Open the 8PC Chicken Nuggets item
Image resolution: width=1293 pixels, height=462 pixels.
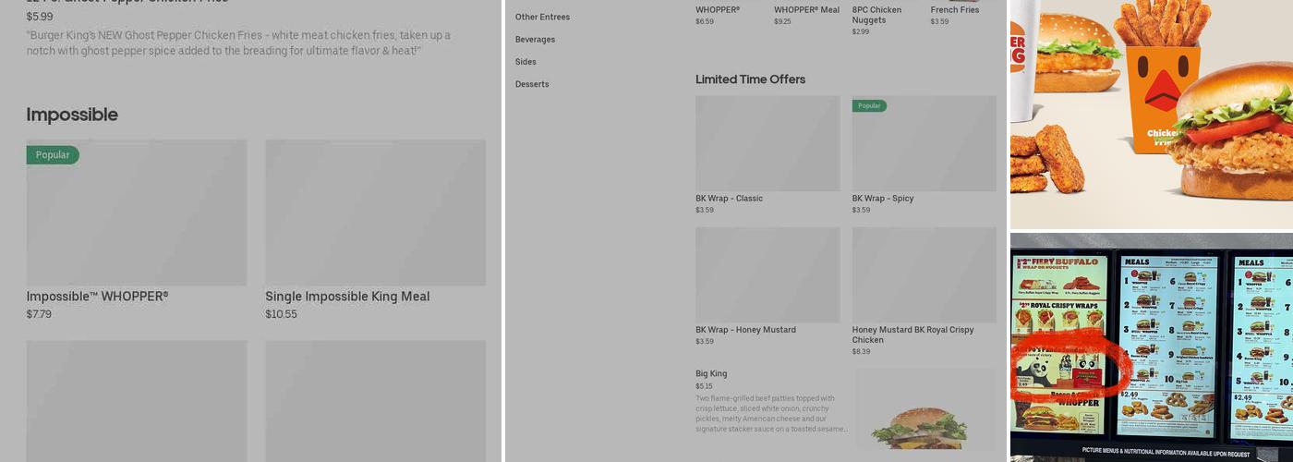(876, 15)
